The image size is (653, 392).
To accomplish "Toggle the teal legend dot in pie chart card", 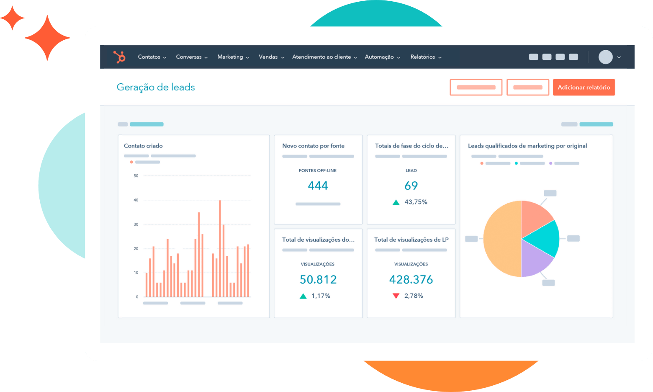I will [x=516, y=163].
